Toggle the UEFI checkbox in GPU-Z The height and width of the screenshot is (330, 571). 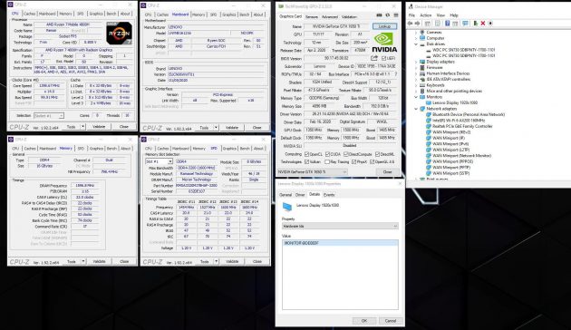383,58
